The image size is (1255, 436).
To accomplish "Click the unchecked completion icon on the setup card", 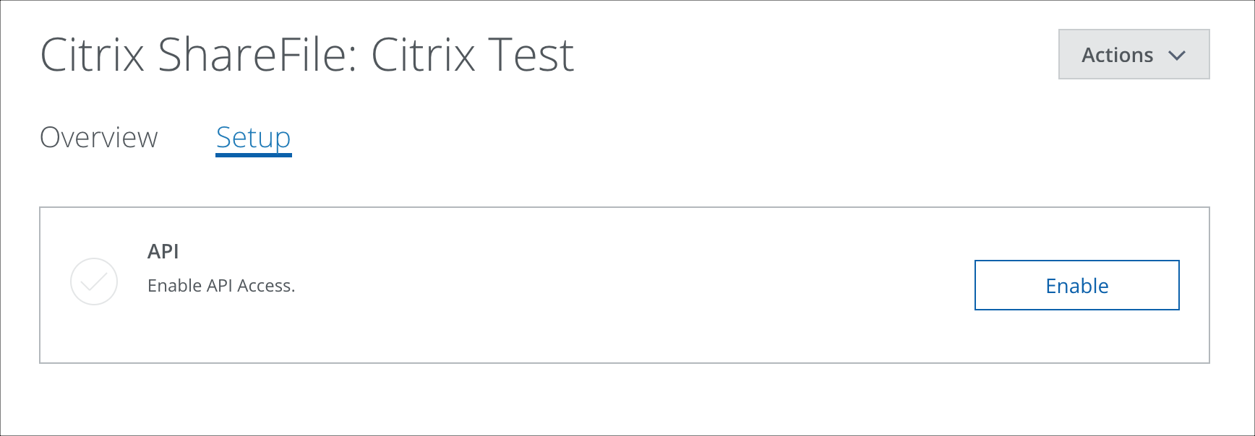I will pos(93,282).
